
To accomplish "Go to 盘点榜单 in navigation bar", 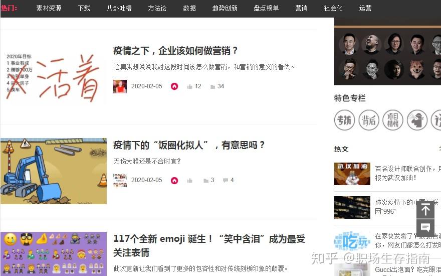I will 266,8.
